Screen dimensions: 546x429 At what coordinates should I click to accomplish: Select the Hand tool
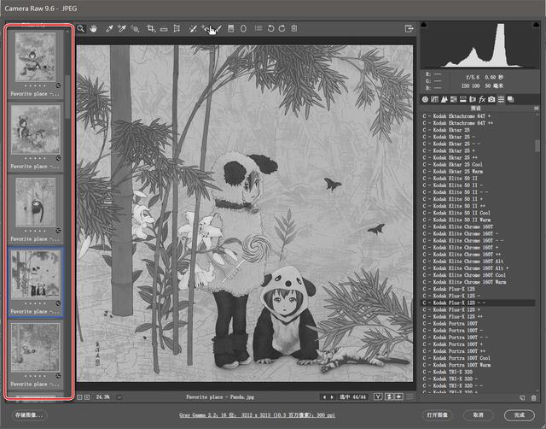(x=93, y=28)
